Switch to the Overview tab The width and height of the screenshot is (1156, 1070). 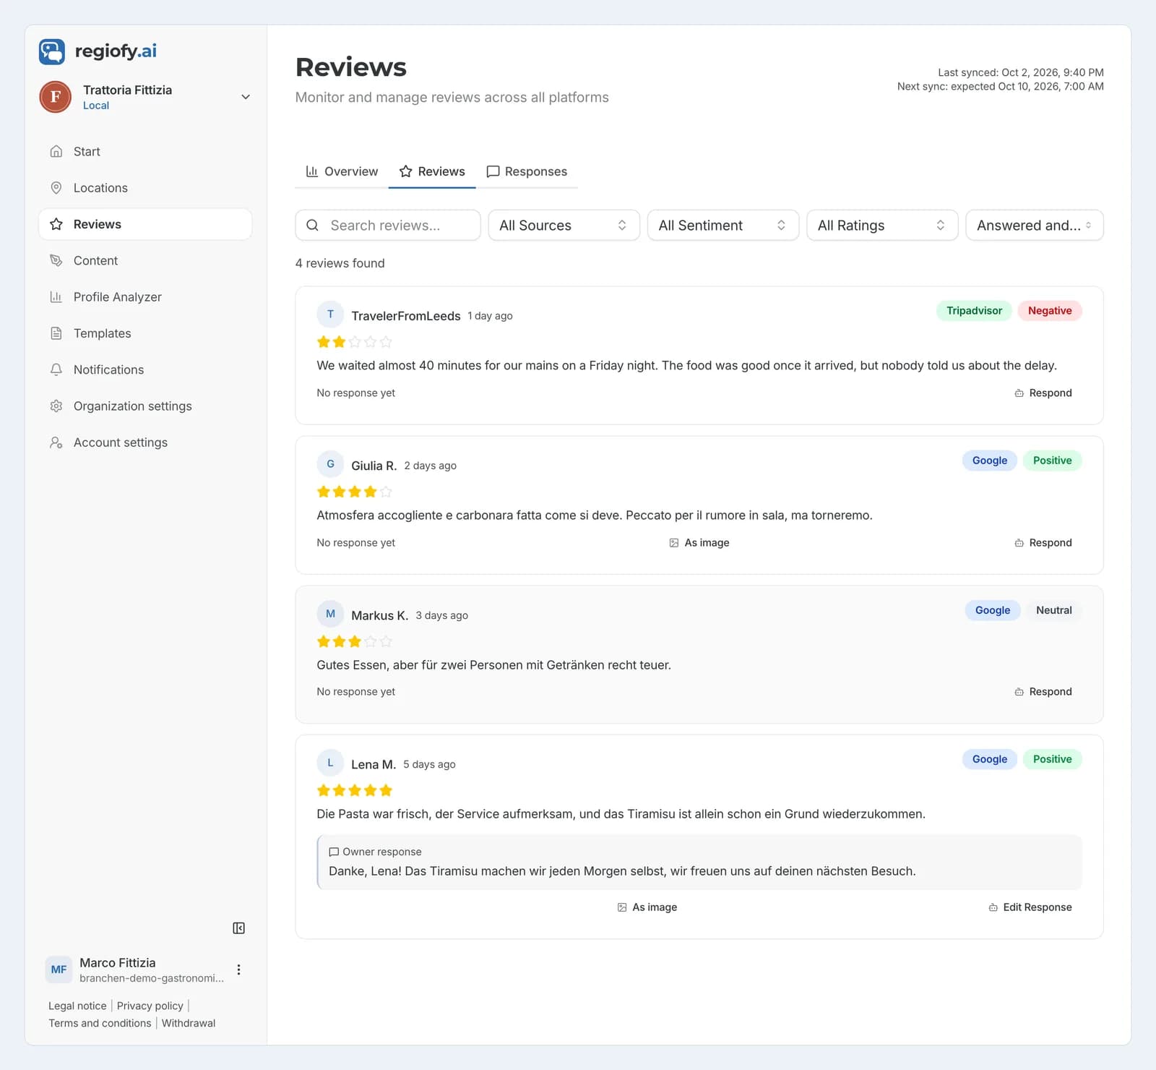pos(342,172)
